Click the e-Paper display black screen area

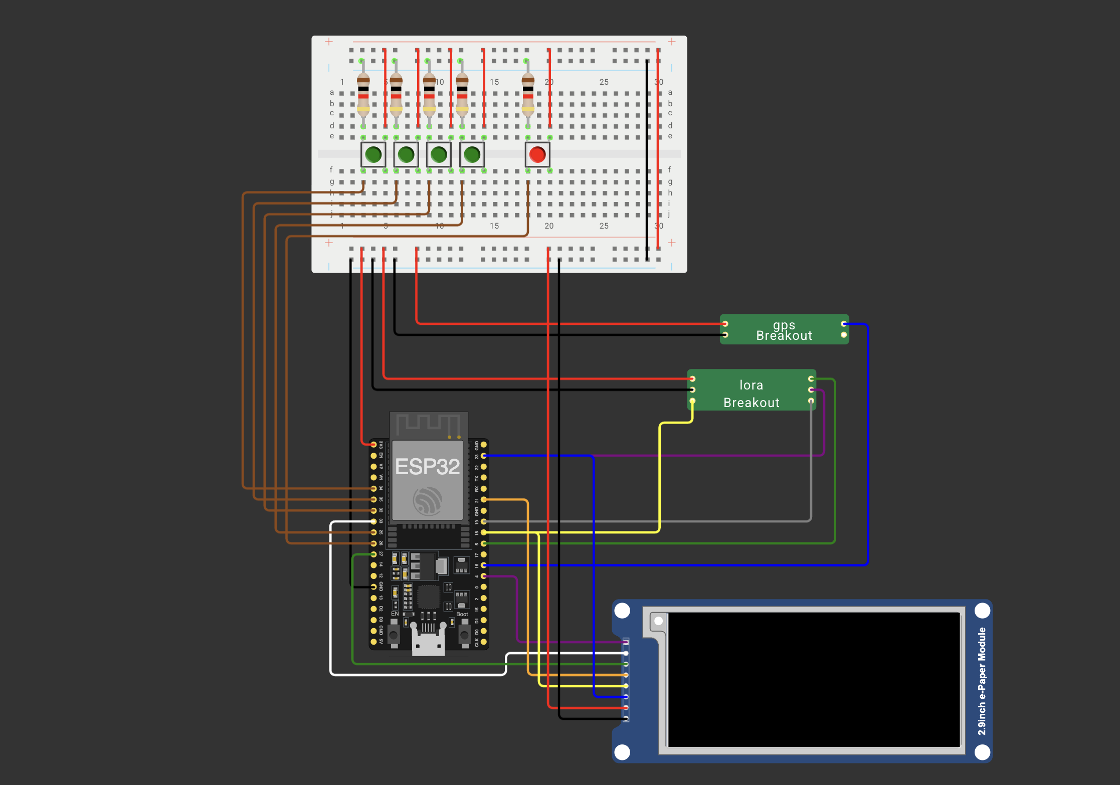[813, 679]
